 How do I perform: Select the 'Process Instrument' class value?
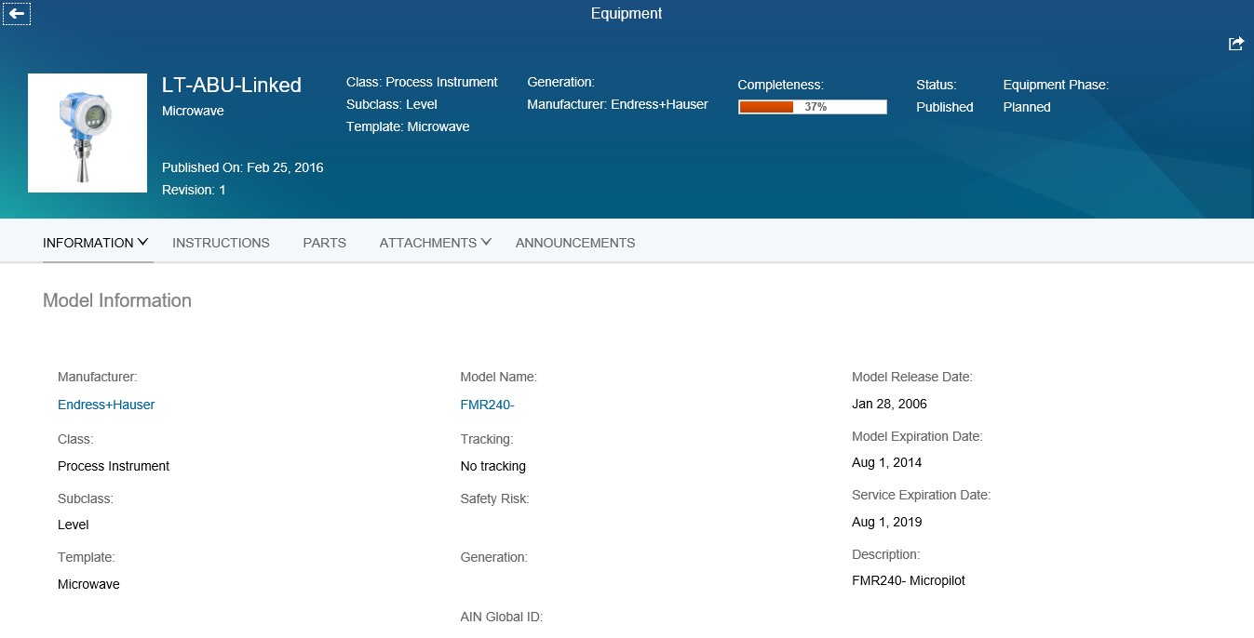point(114,466)
